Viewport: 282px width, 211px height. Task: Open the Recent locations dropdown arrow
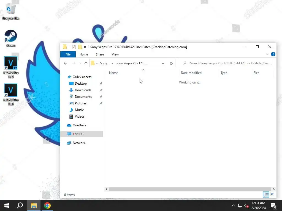pos(80,63)
